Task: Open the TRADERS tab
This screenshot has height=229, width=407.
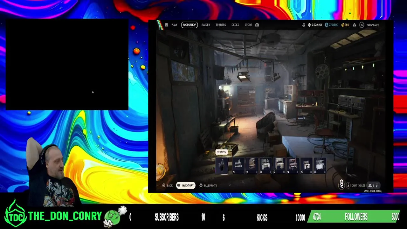Action: (x=221, y=25)
